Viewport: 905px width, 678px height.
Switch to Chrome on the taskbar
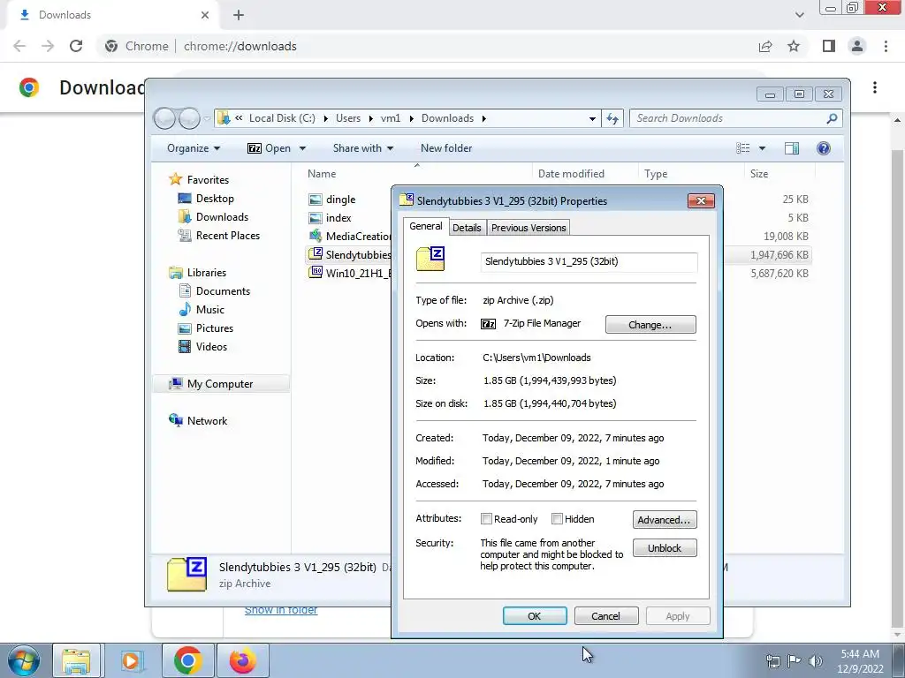click(187, 660)
